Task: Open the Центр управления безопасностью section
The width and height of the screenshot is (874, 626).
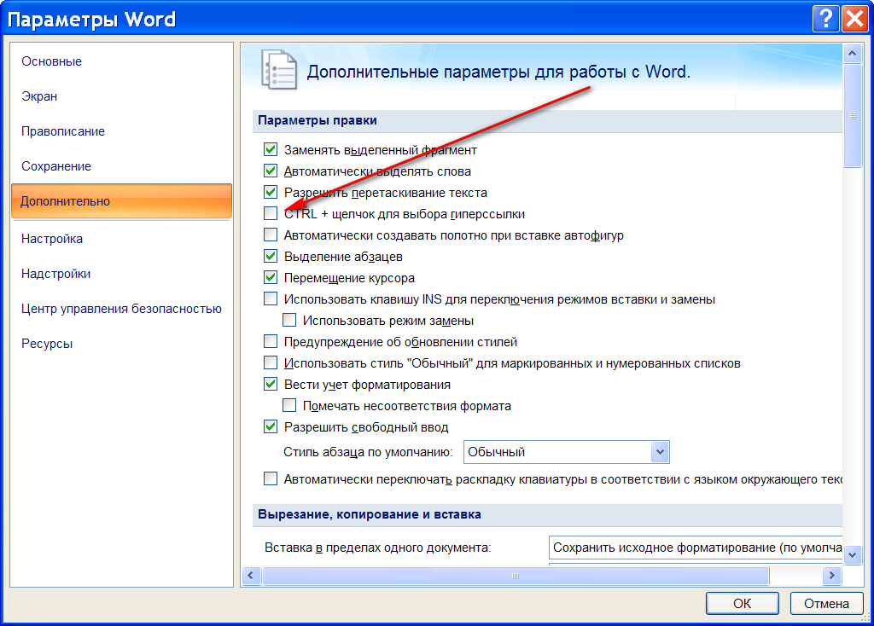Action: coord(121,310)
